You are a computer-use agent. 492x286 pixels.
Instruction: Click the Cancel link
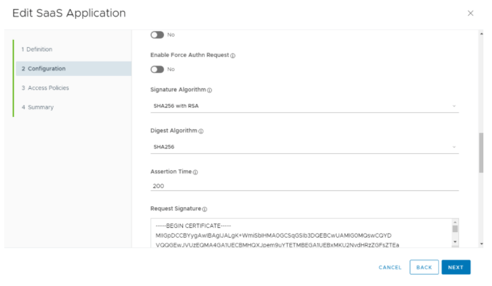click(390, 268)
